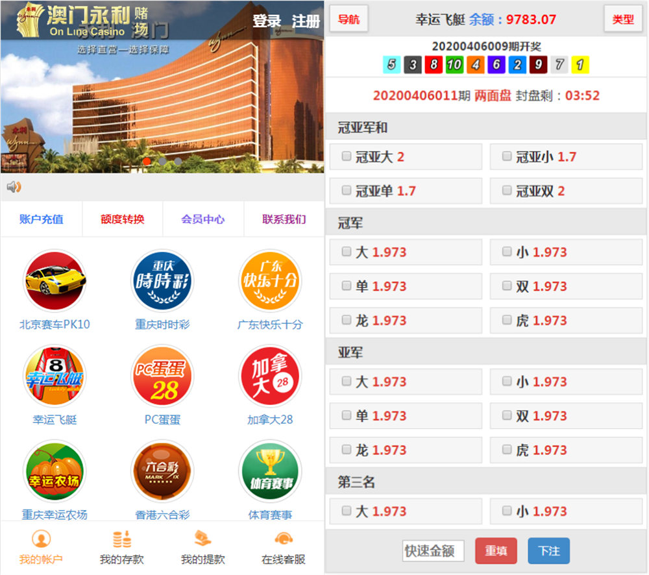Focus the 快速金额 amount input field
649x575 pixels.
(x=433, y=551)
